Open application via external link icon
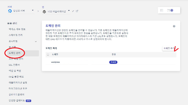This screenshot has height=105, width=188. 77,11
